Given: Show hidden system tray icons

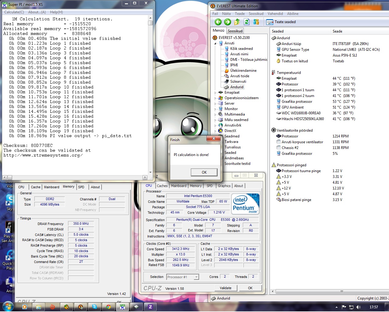Looking at the screenshot, I should pyautogui.click(x=336, y=307).
